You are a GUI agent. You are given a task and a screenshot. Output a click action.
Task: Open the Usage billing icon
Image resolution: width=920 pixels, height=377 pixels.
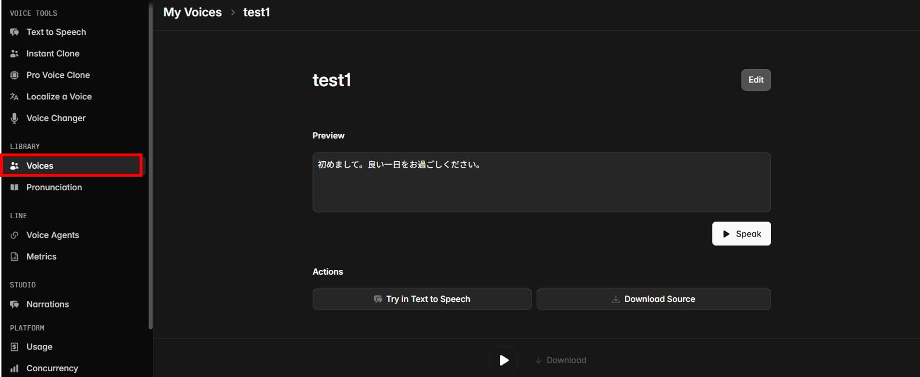14,347
